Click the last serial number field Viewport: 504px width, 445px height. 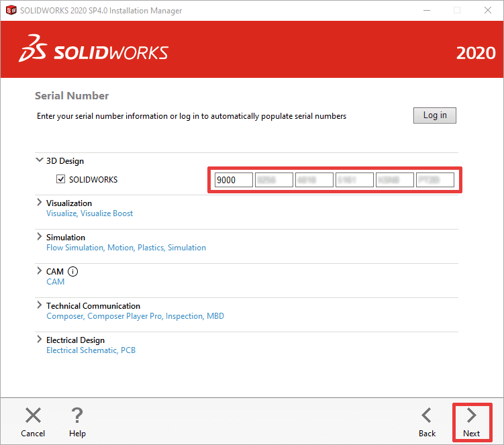coord(435,180)
